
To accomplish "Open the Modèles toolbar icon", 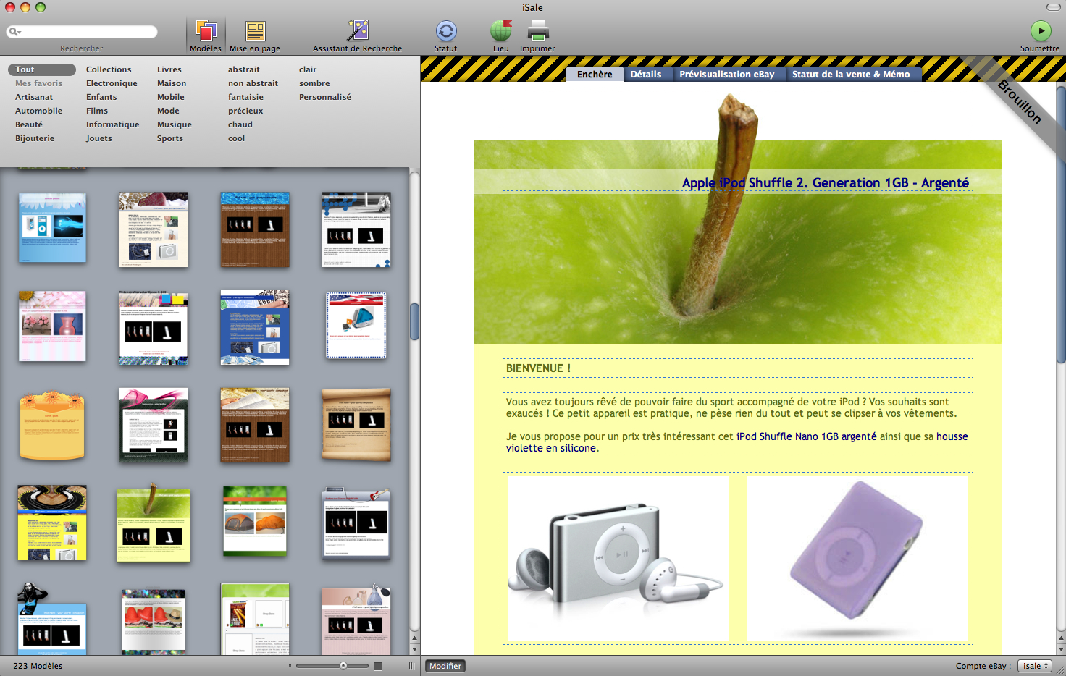I will pyautogui.click(x=206, y=31).
